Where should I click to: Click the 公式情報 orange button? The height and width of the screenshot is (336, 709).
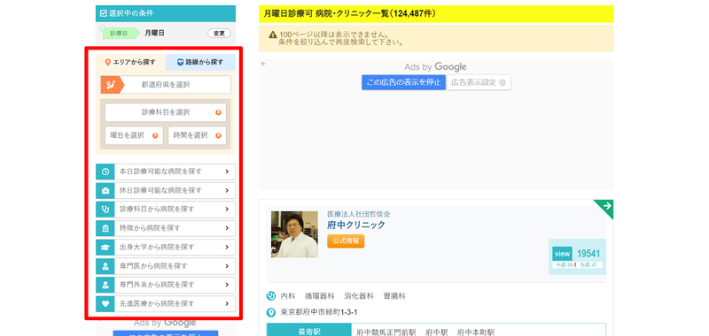pyautogui.click(x=346, y=241)
